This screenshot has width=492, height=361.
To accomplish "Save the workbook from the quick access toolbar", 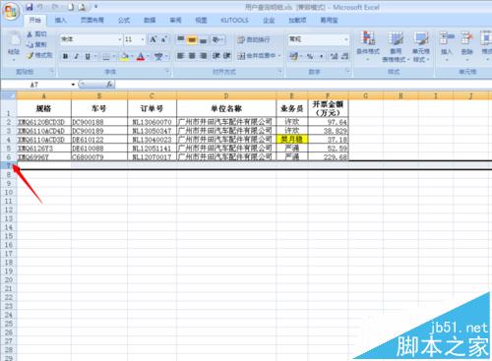I will (30, 7).
